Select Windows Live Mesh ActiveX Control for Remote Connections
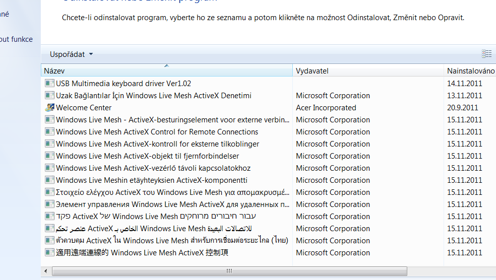 tap(157, 132)
